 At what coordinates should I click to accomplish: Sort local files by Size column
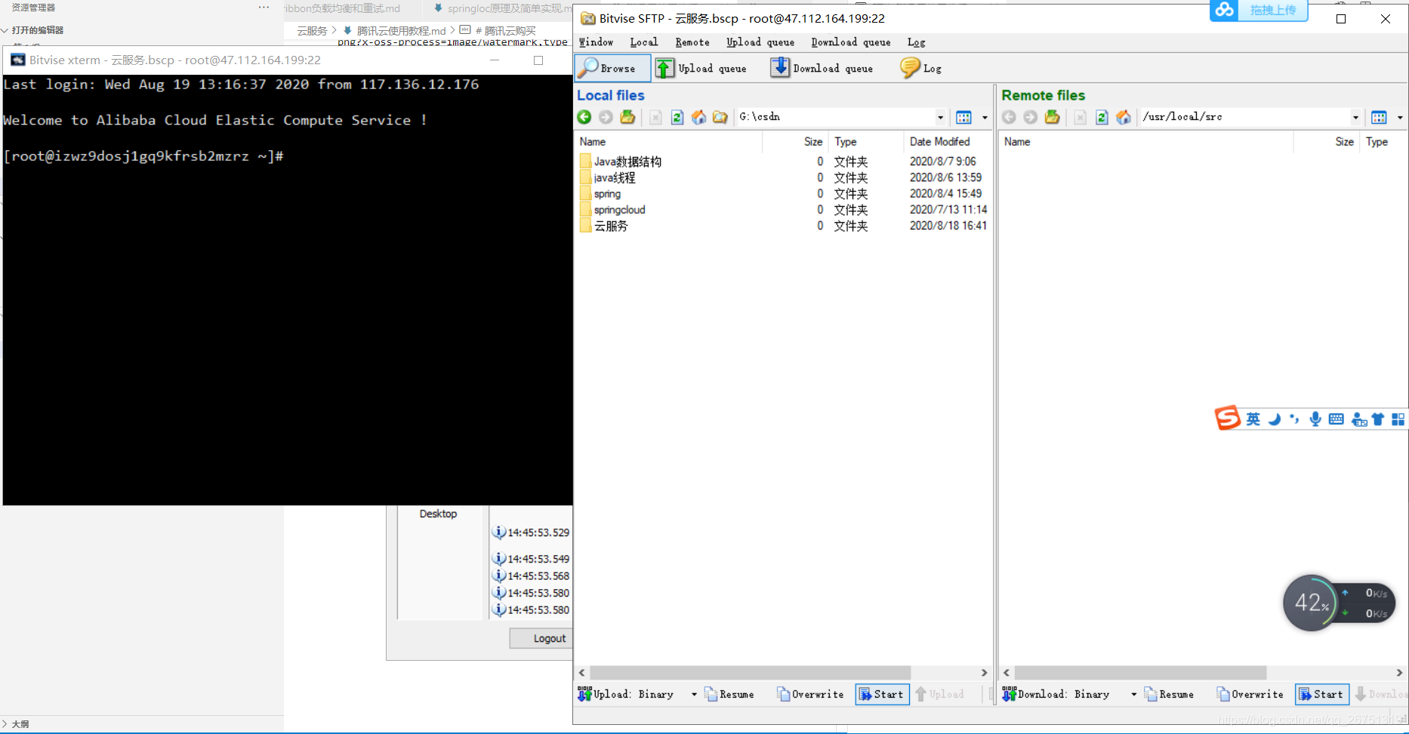click(x=796, y=141)
